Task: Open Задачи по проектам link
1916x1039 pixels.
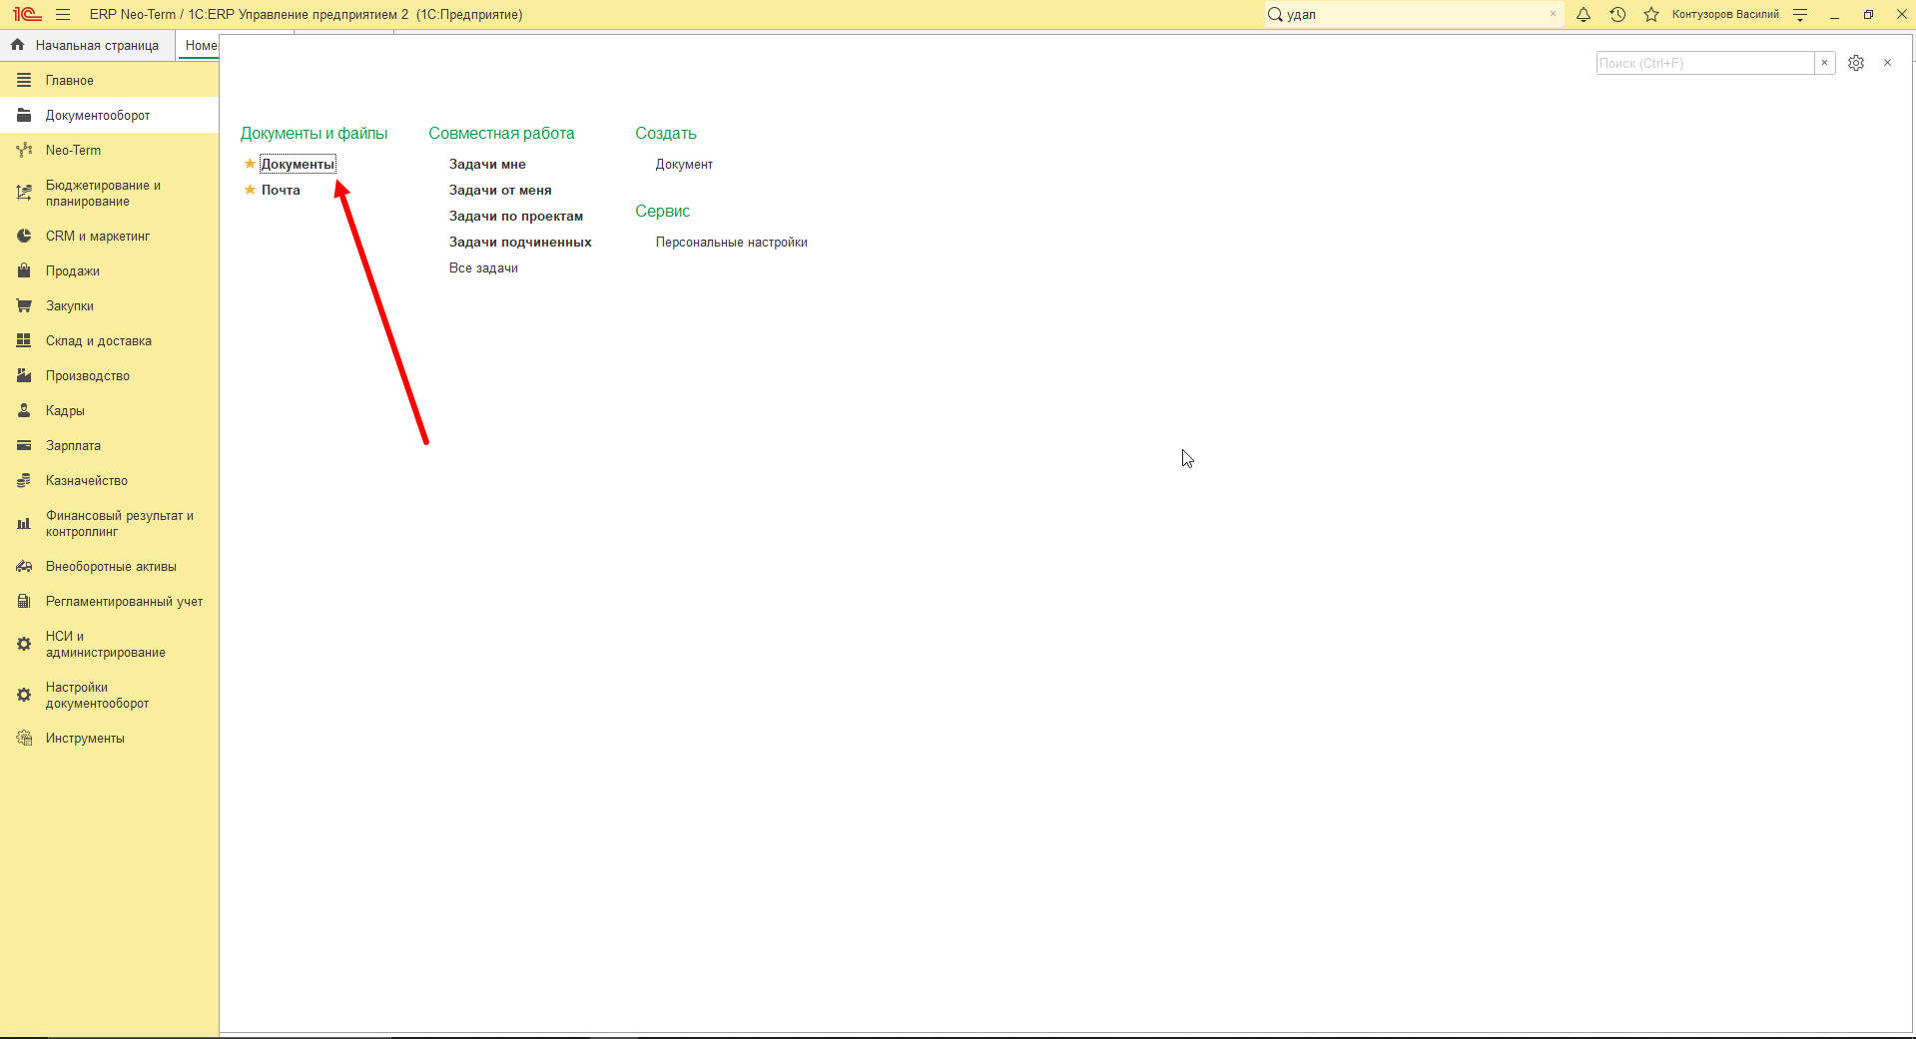Action: tap(516, 216)
